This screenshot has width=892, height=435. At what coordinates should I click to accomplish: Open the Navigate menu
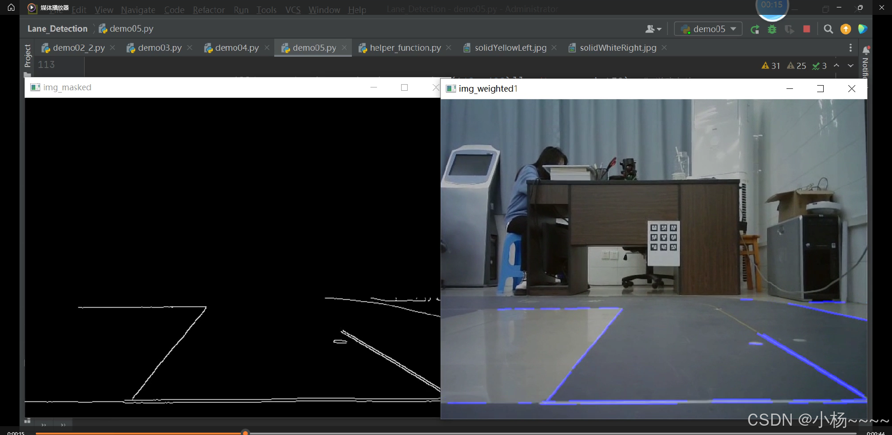click(138, 10)
